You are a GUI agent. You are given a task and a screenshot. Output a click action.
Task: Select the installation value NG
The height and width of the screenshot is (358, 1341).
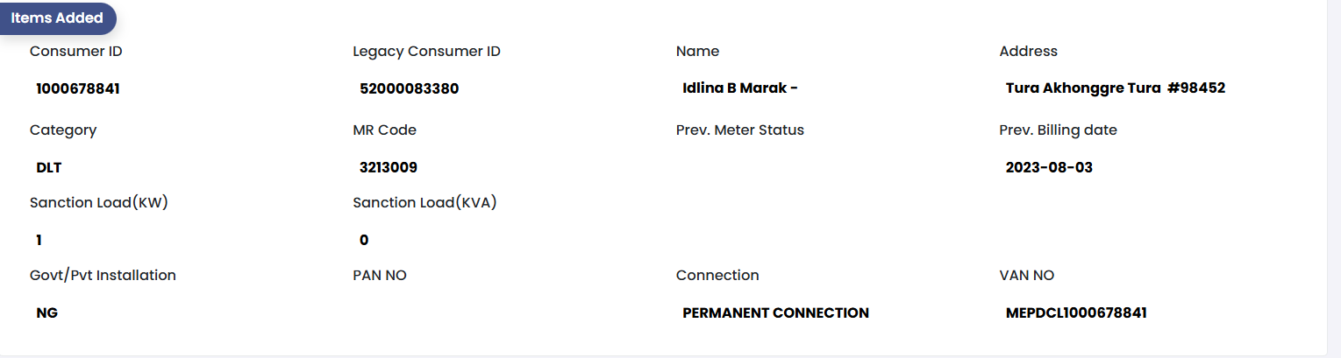pyautogui.click(x=46, y=312)
